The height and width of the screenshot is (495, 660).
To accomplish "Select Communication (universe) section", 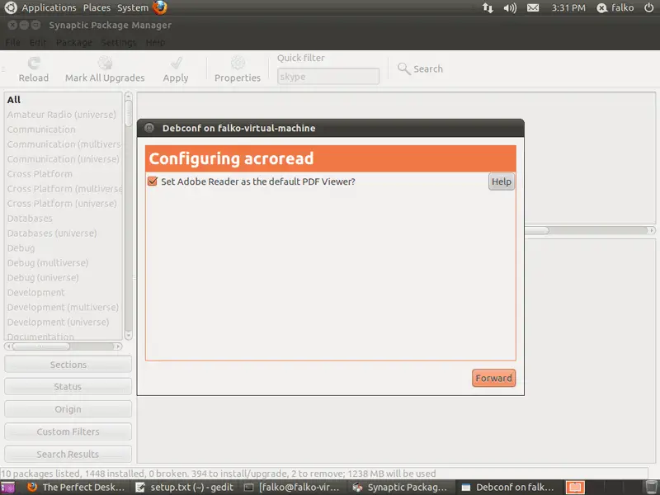I will point(64,159).
